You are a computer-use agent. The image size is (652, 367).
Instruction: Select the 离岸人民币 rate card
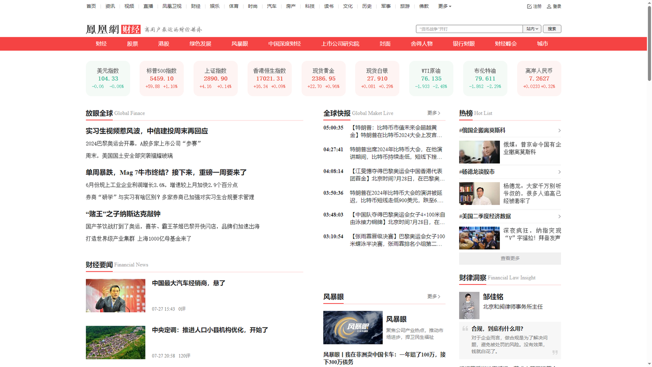(539, 78)
